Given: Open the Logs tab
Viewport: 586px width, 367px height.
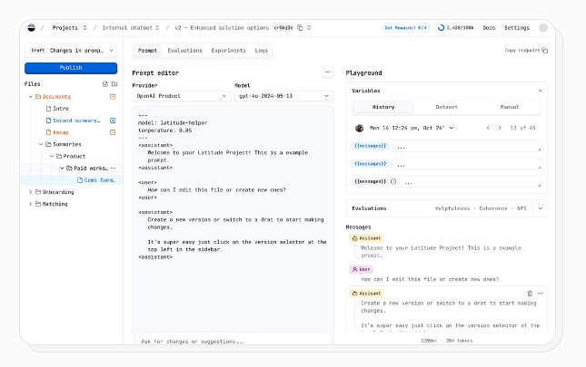Looking at the screenshot, I should (262, 51).
